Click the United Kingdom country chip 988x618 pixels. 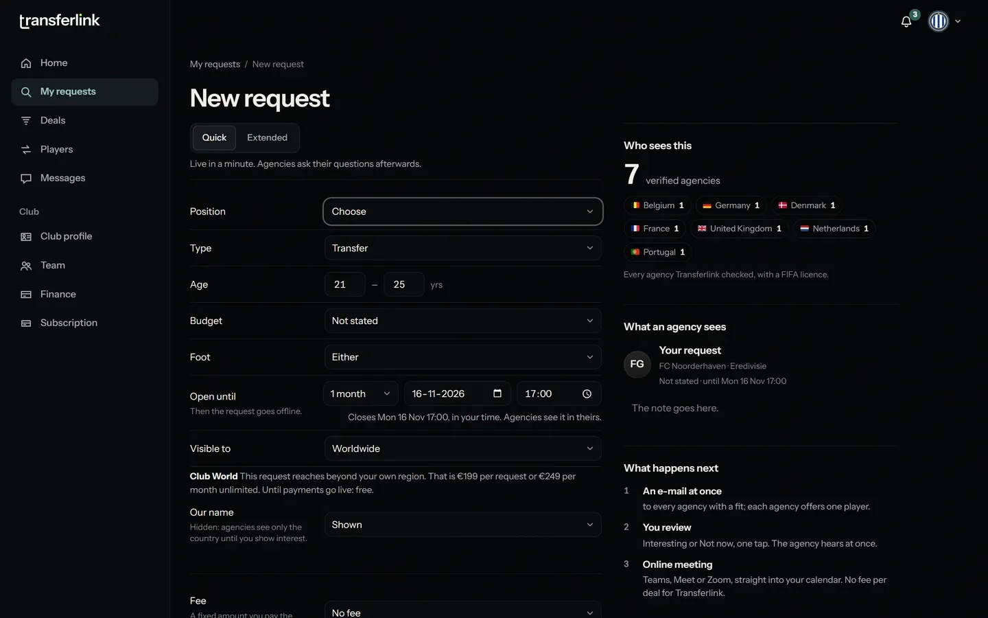coord(740,229)
